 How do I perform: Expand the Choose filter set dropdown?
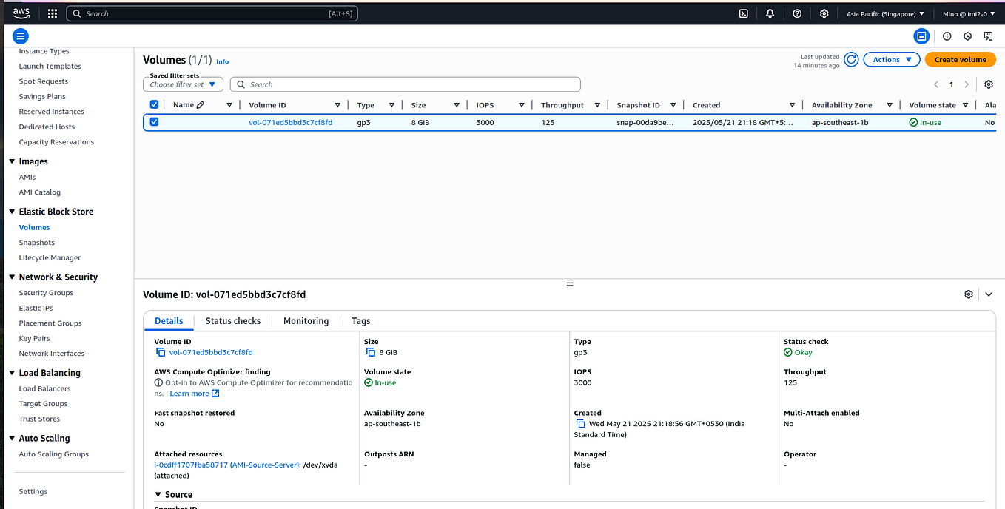tap(182, 84)
